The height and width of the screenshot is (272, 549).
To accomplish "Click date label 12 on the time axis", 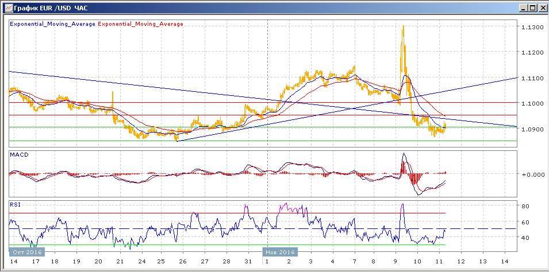I will pos(461,262).
